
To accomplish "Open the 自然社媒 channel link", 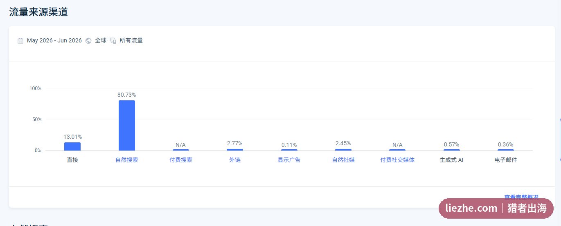I will coord(343,160).
